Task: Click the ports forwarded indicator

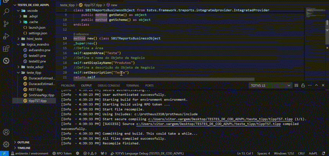Action: (x=104, y=153)
